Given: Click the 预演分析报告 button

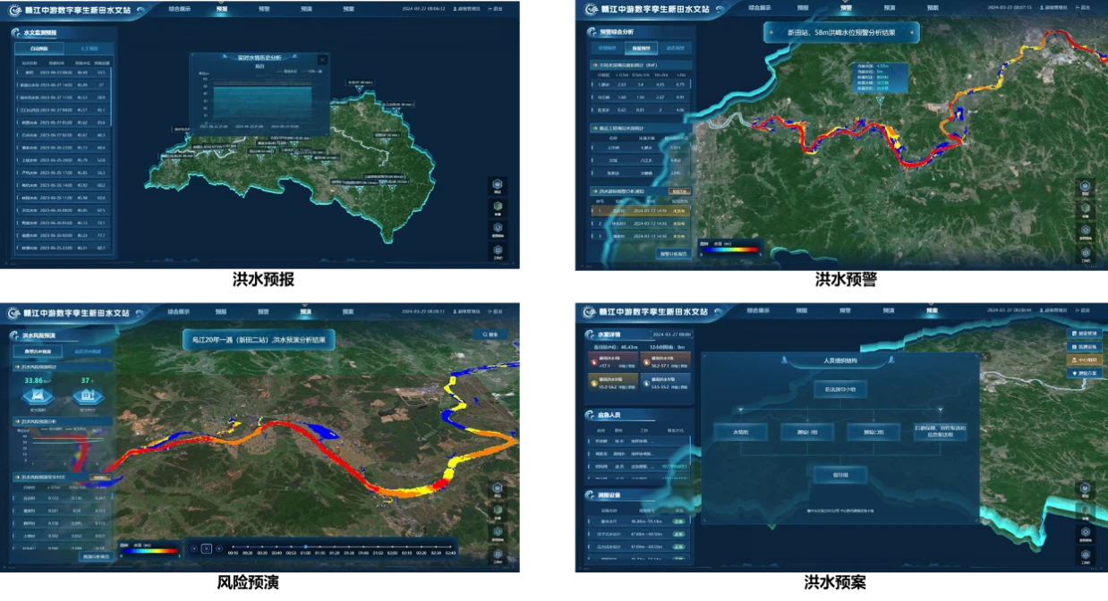Looking at the screenshot, I should 96,556.
